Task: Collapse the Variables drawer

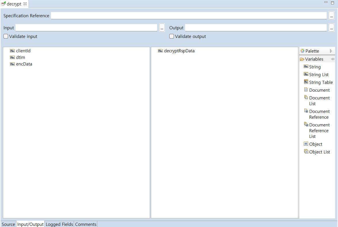Action: 314,59
